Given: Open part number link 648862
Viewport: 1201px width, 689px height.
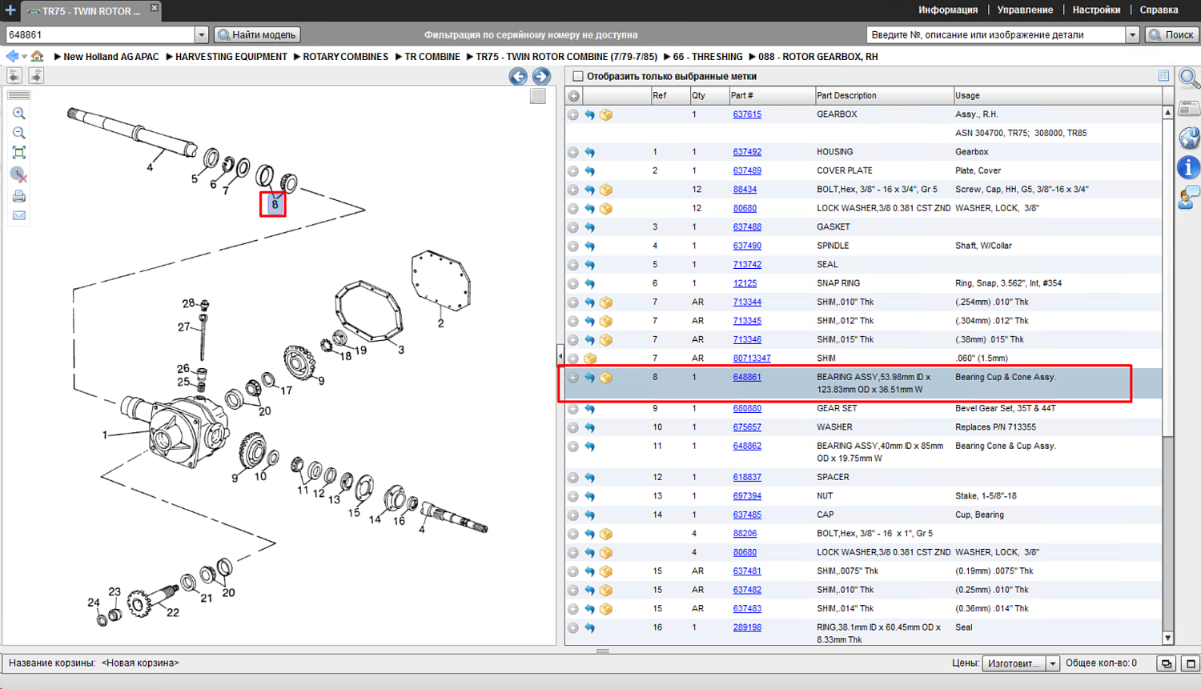Looking at the screenshot, I should [x=747, y=447].
